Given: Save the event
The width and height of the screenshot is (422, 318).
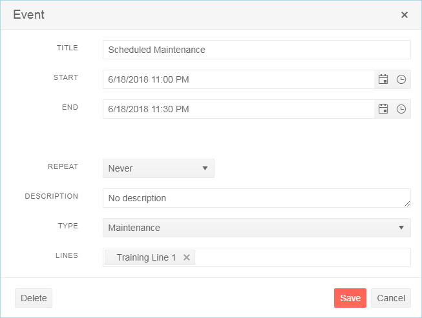Looking at the screenshot, I should (x=350, y=298).
